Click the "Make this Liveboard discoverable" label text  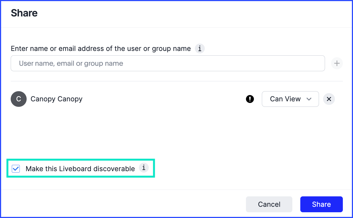[x=80, y=169]
